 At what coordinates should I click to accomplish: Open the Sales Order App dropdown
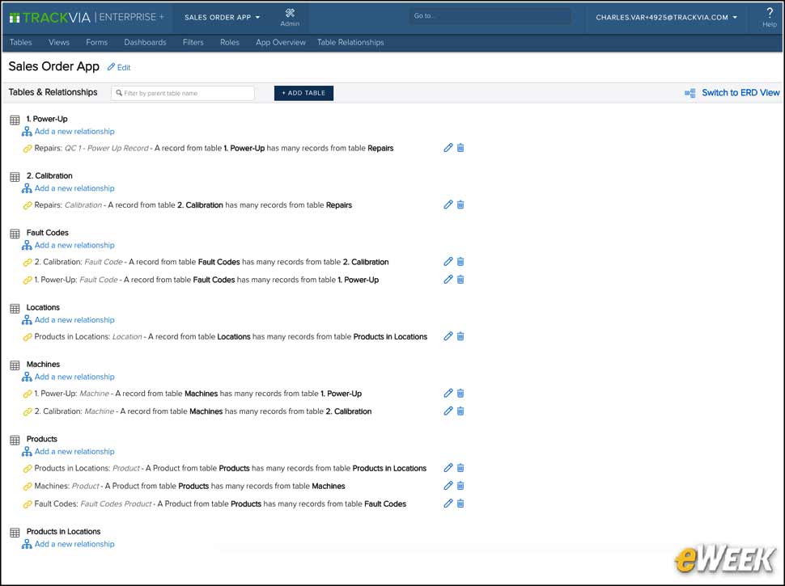click(x=223, y=17)
